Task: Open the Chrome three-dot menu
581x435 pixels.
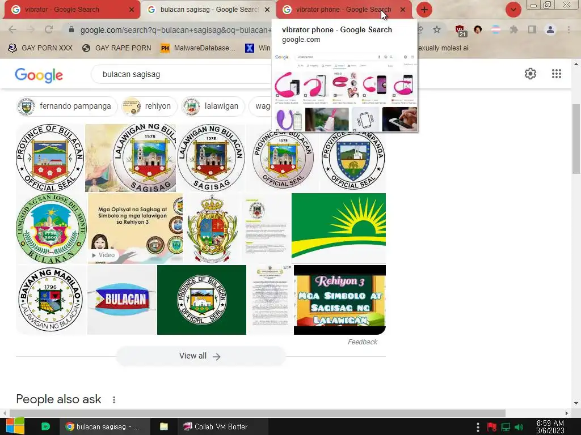Action: [569, 29]
